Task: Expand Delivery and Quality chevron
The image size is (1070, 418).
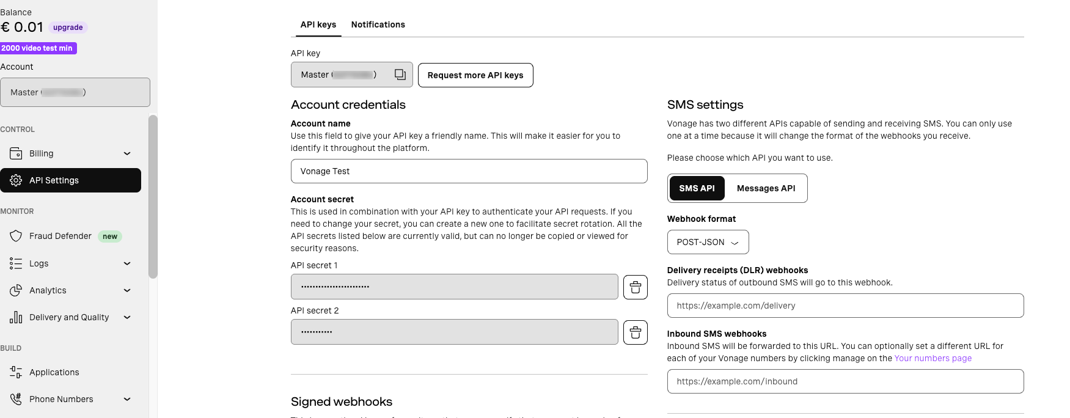Action: (x=127, y=317)
